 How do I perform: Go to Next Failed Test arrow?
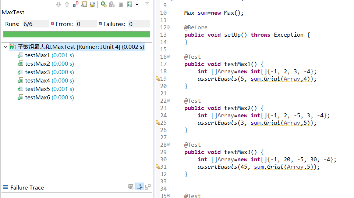click(x=59, y=4)
